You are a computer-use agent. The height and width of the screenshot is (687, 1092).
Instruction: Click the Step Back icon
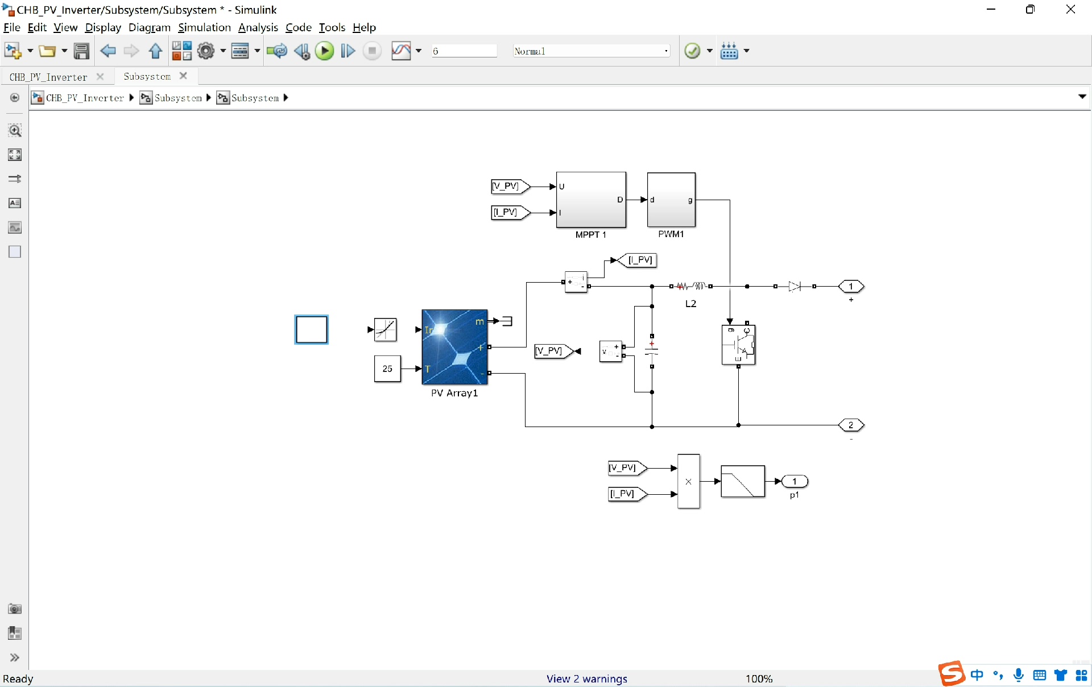point(302,51)
